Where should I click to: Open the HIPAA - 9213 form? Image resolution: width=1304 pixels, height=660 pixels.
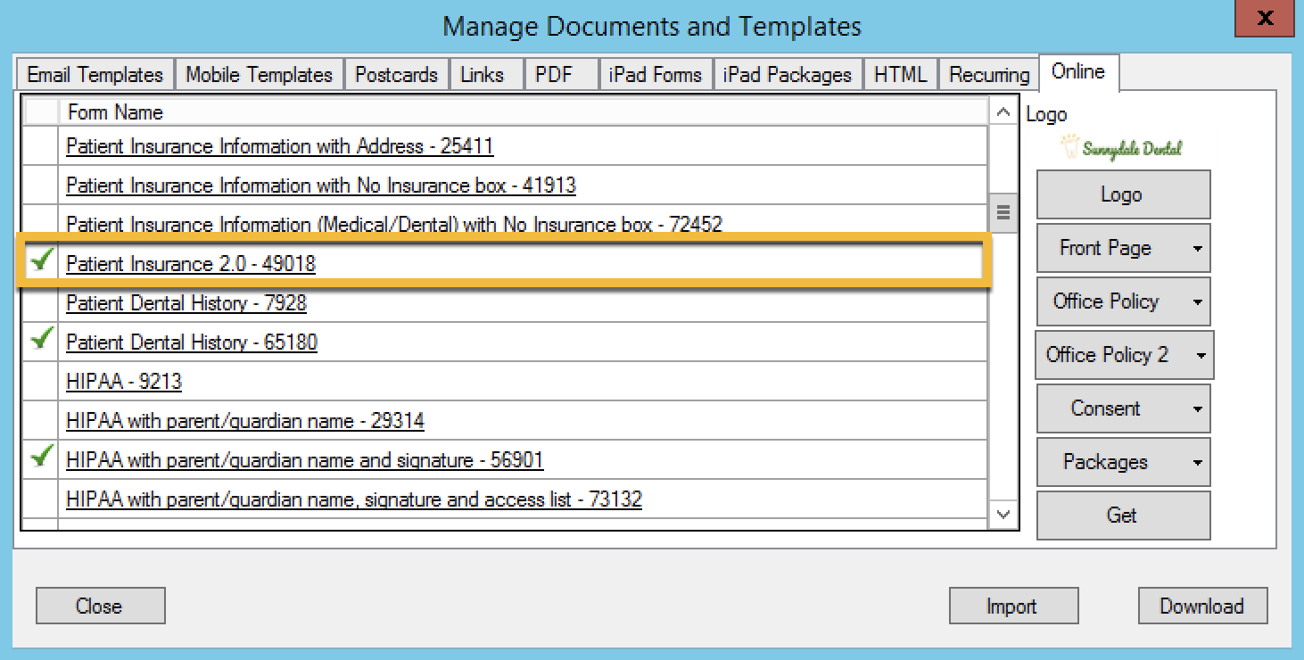(x=124, y=382)
